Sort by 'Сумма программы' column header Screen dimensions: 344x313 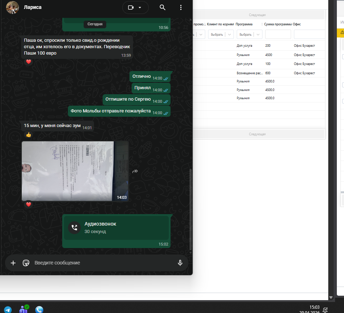(278, 24)
